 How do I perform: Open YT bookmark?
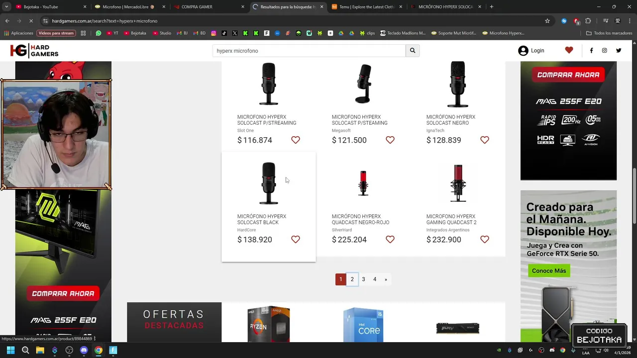(112, 33)
